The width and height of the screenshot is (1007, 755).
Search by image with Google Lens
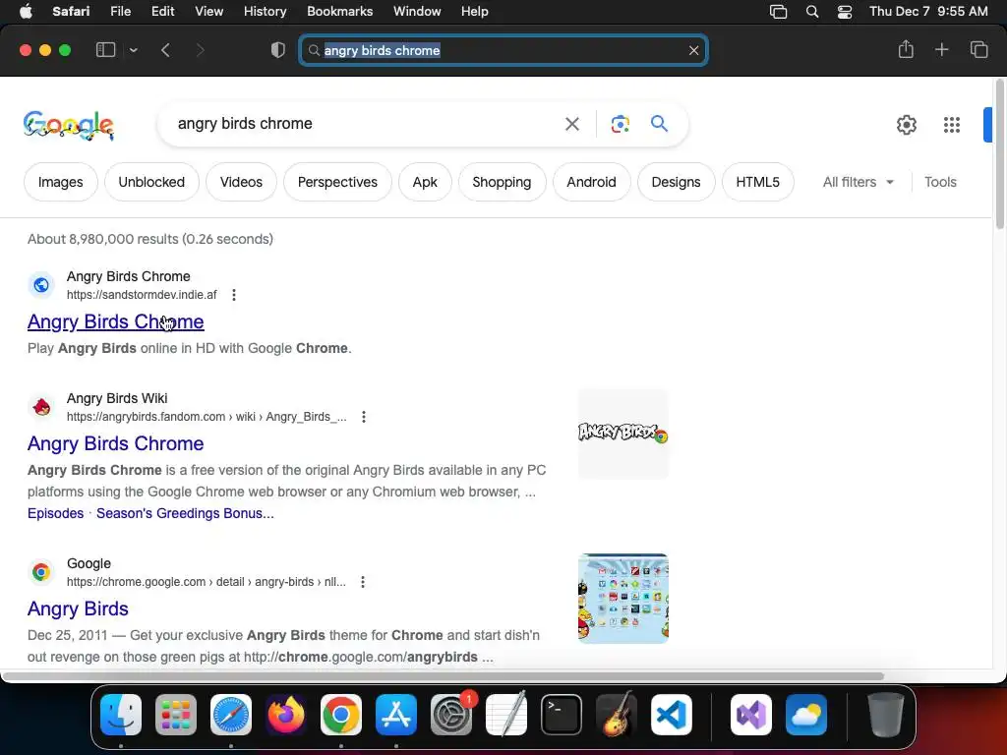(x=620, y=124)
